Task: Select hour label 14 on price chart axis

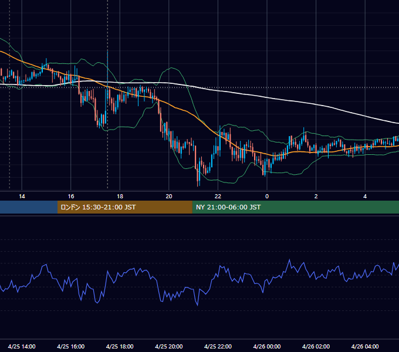Action: pos(22,197)
